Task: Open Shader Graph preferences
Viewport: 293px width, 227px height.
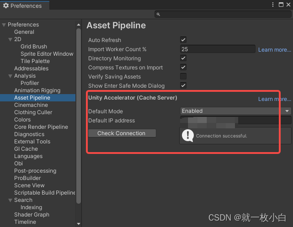Action: point(32,215)
